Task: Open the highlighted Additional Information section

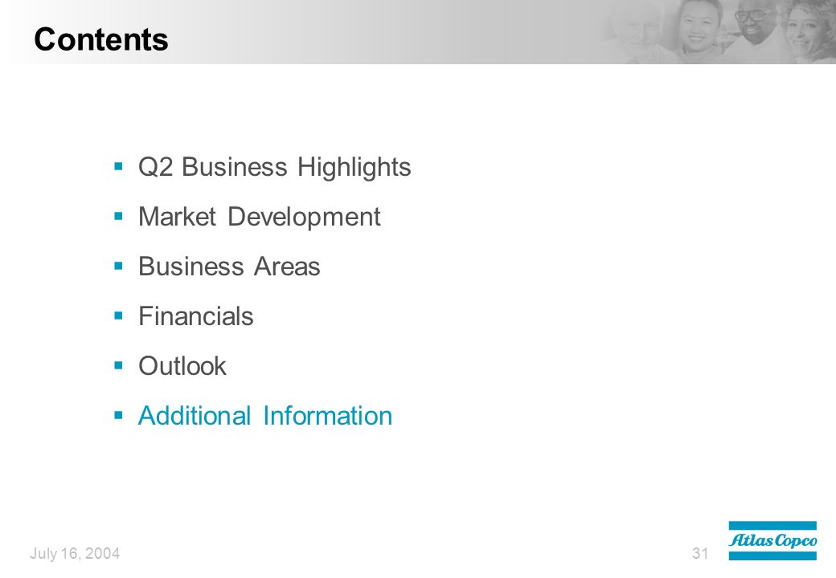Action: (x=265, y=416)
